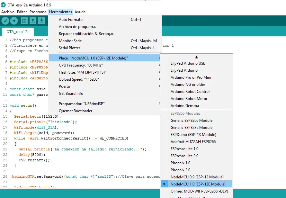286x198 pixels.
Task: Click the Verify checkmark toolbar icon
Action: [5, 21]
